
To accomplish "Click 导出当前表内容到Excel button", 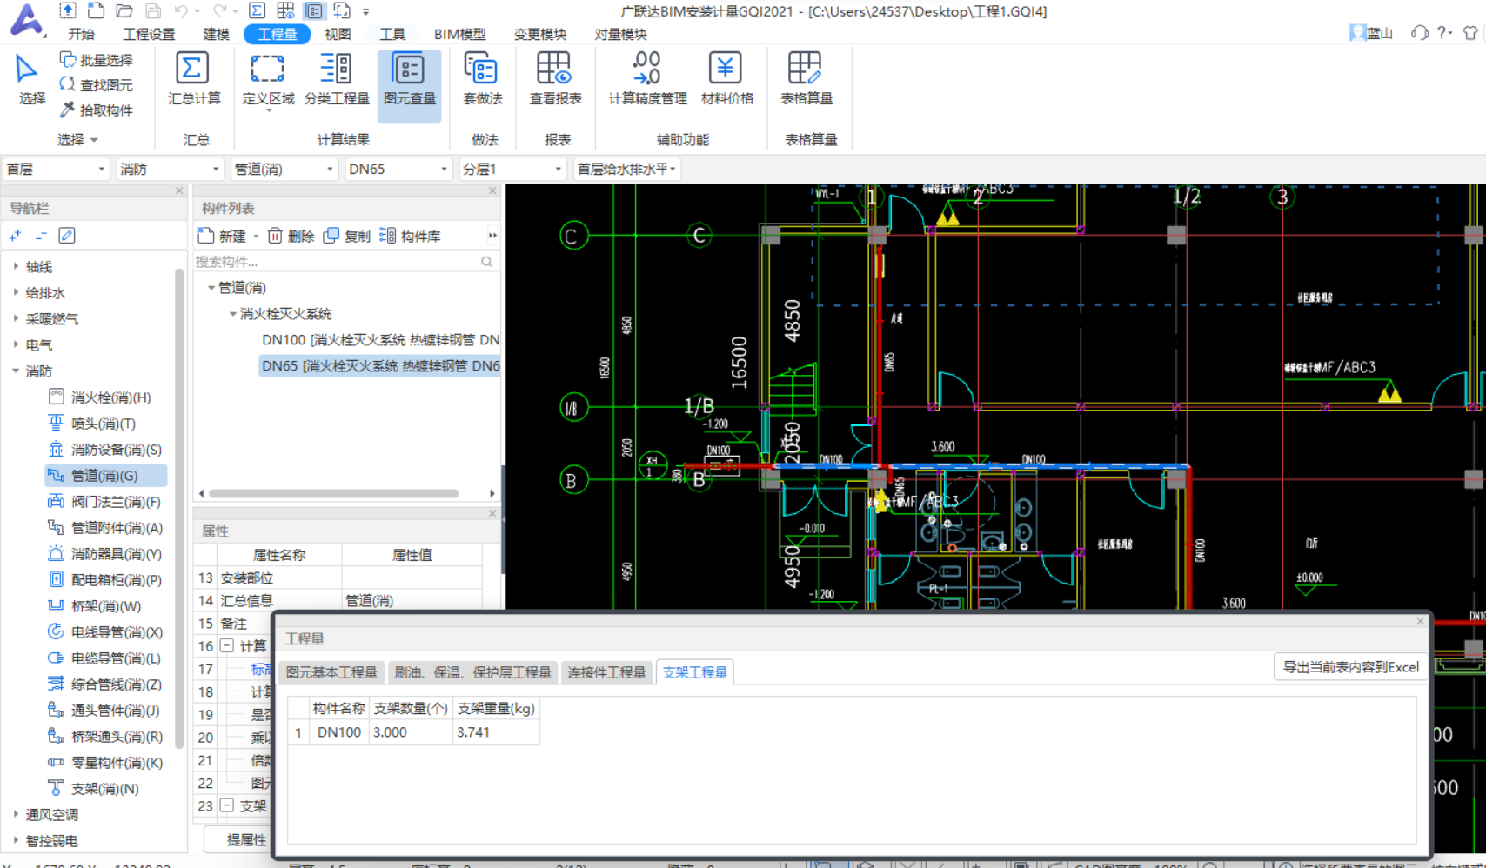I will pos(1351,667).
